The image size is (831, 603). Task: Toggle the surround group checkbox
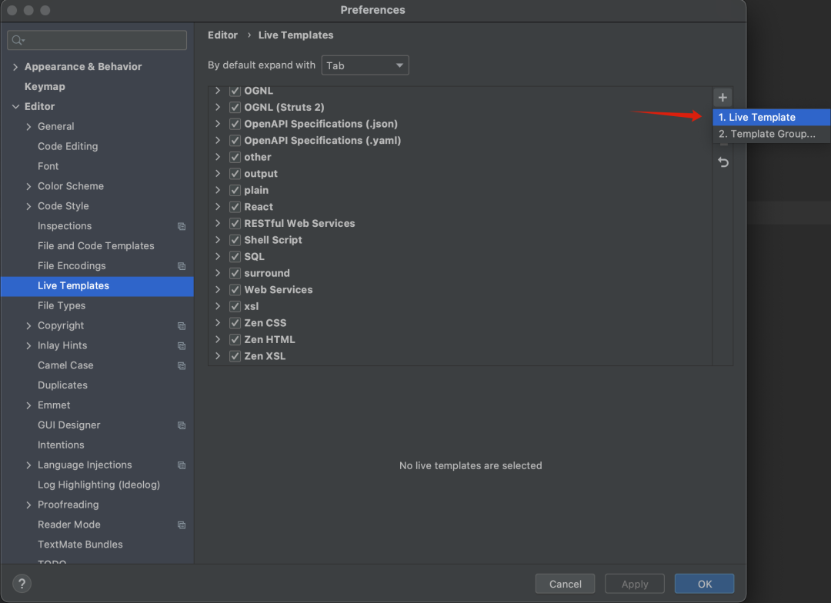click(x=235, y=273)
